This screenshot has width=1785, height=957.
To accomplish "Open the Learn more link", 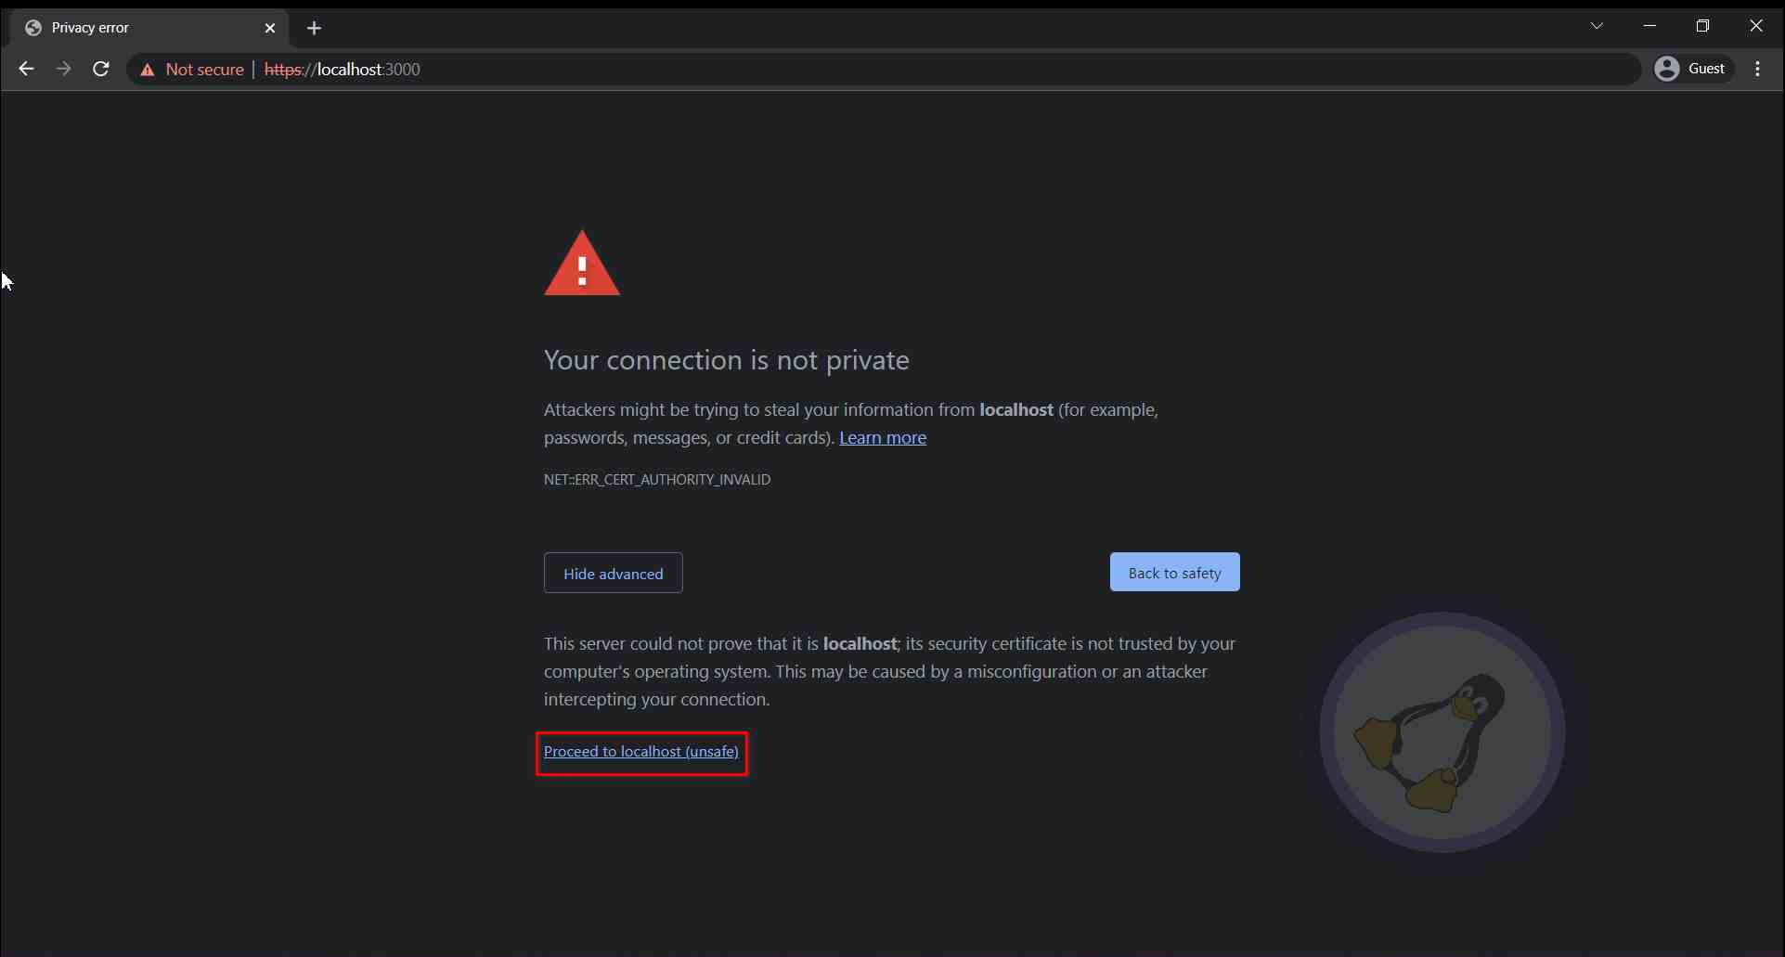I will coord(883,437).
